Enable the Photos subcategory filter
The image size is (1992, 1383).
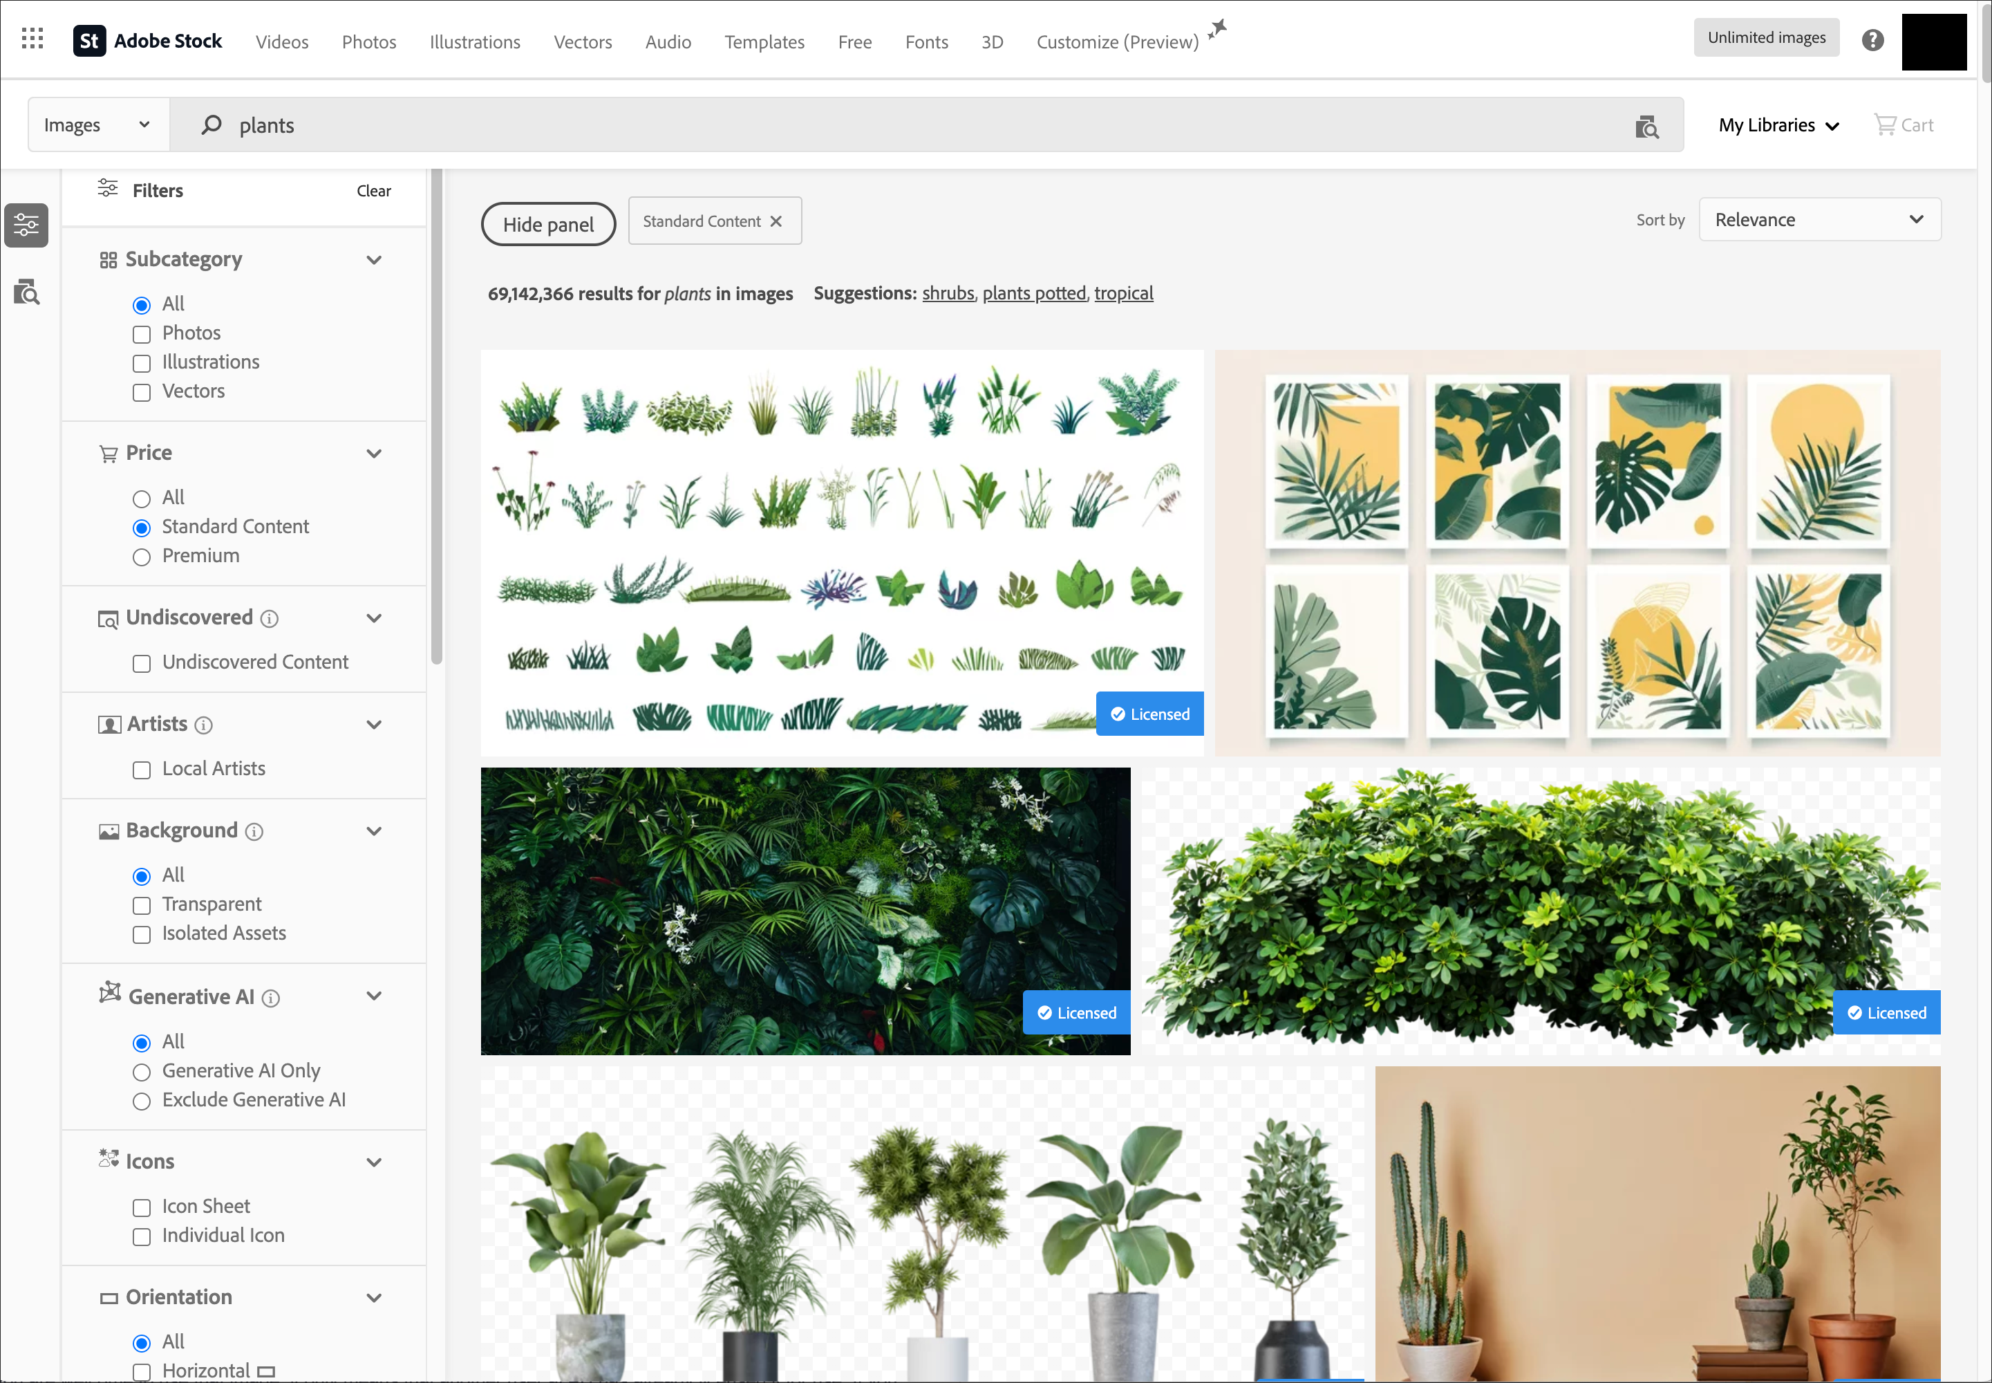coord(141,333)
